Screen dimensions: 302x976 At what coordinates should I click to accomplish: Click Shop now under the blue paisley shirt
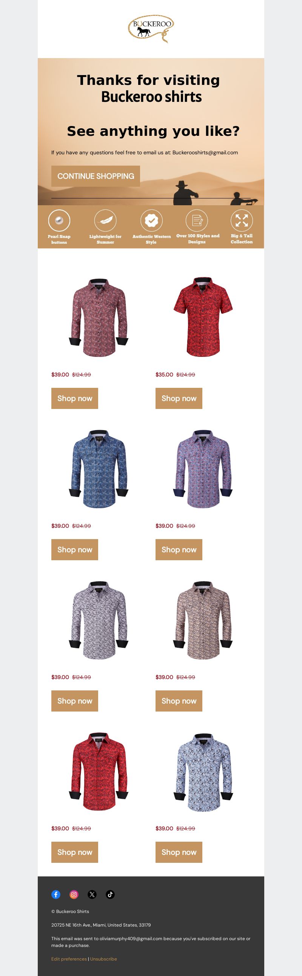point(75,549)
